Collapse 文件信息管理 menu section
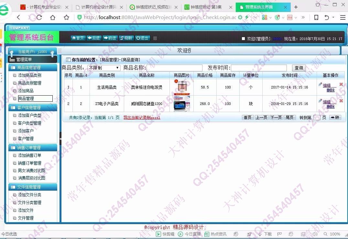This screenshot has width=348, height=239. [x=33, y=187]
